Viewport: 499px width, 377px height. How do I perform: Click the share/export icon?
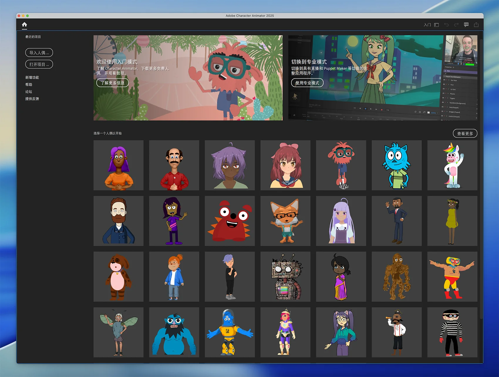click(476, 25)
